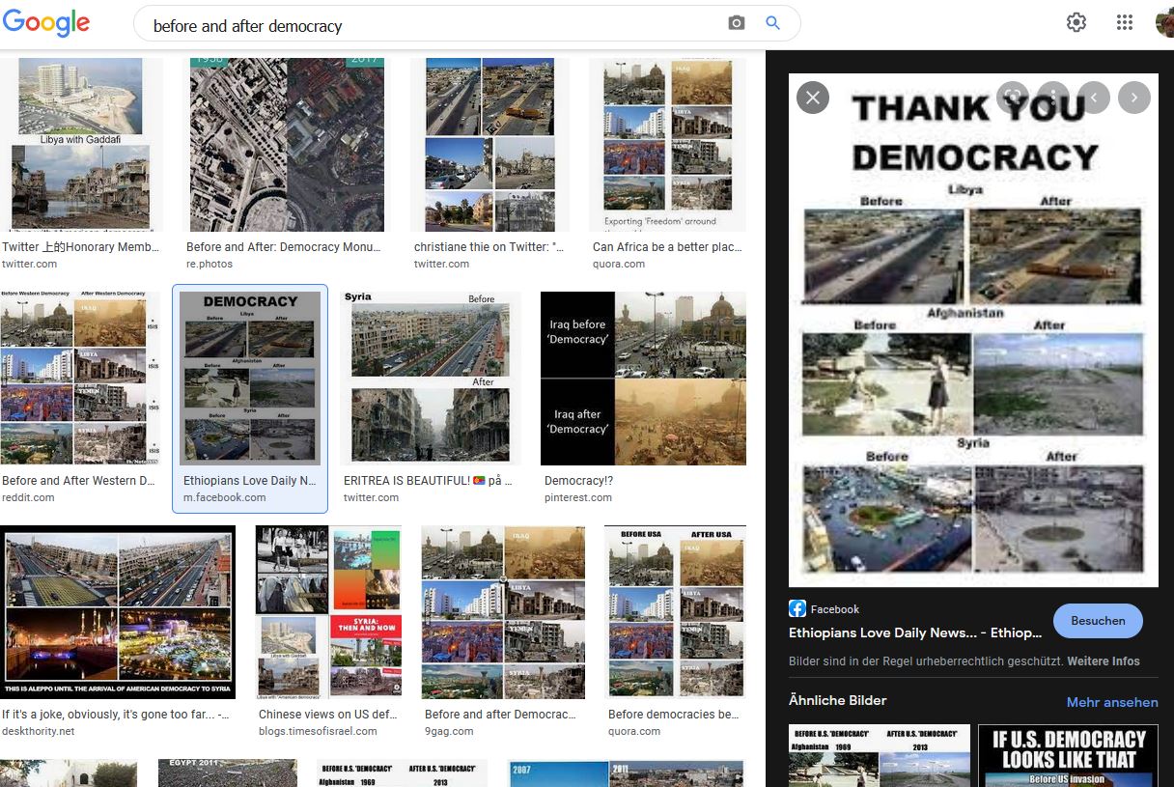Open the settings gear menu
Image resolution: width=1174 pixels, height=787 pixels.
1076,23
